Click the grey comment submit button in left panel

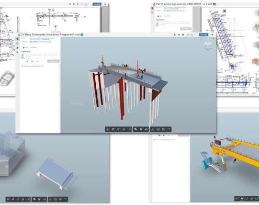click(x=53, y=61)
